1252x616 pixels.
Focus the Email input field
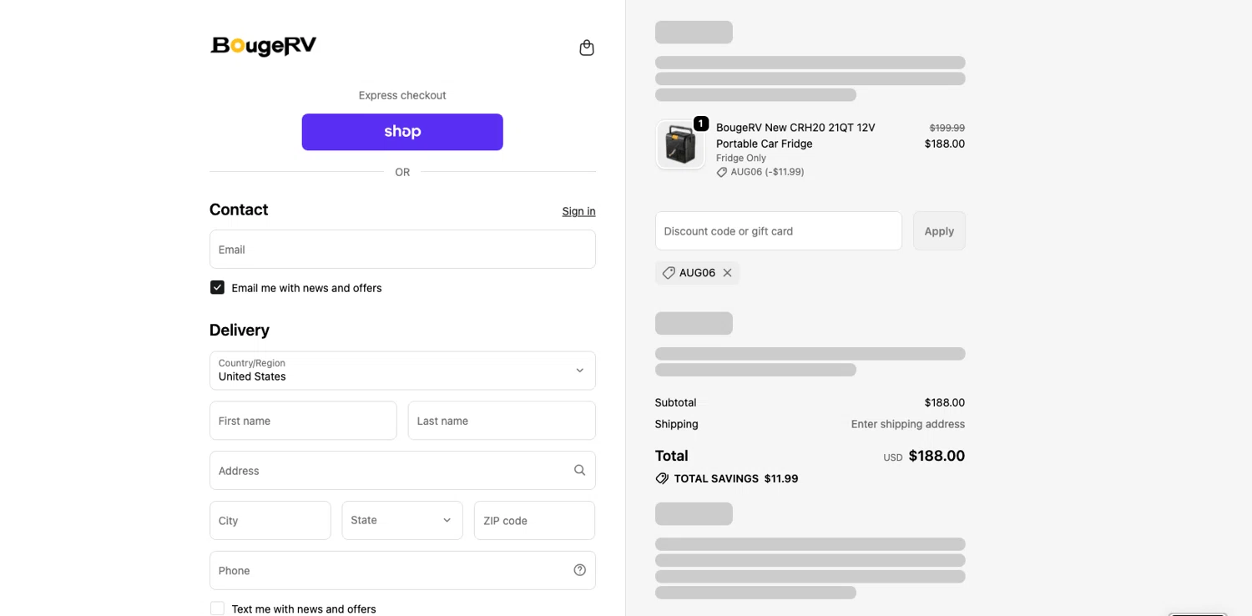point(402,250)
